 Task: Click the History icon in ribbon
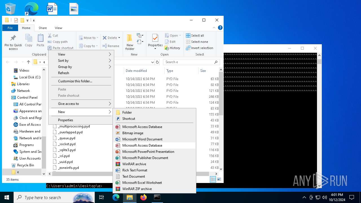pos(167,48)
